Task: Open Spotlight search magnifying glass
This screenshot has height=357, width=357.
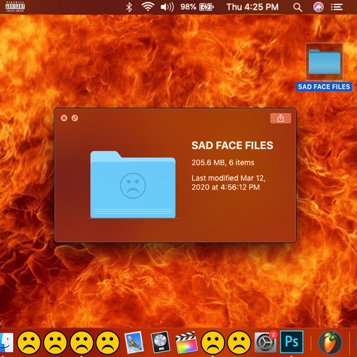Action: (x=297, y=7)
